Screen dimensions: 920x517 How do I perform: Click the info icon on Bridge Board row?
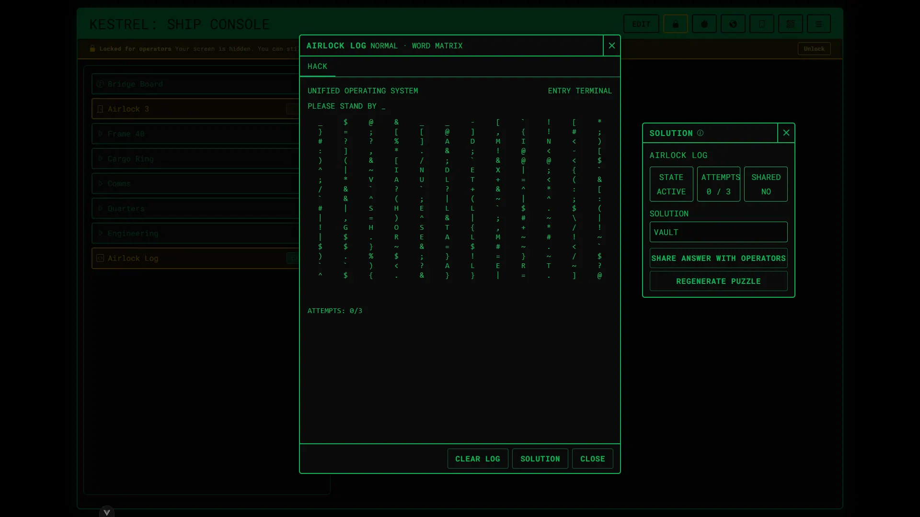pyautogui.click(x=100, y=84)
